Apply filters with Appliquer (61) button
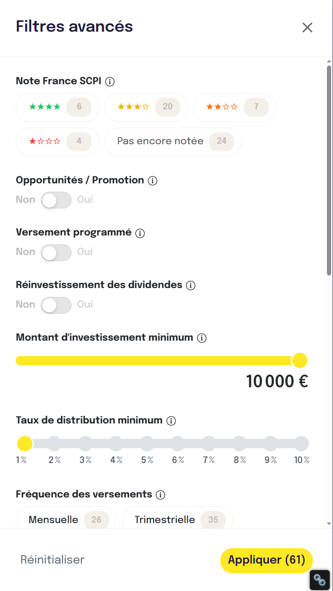Screen dimensions: 333x591 267,560
